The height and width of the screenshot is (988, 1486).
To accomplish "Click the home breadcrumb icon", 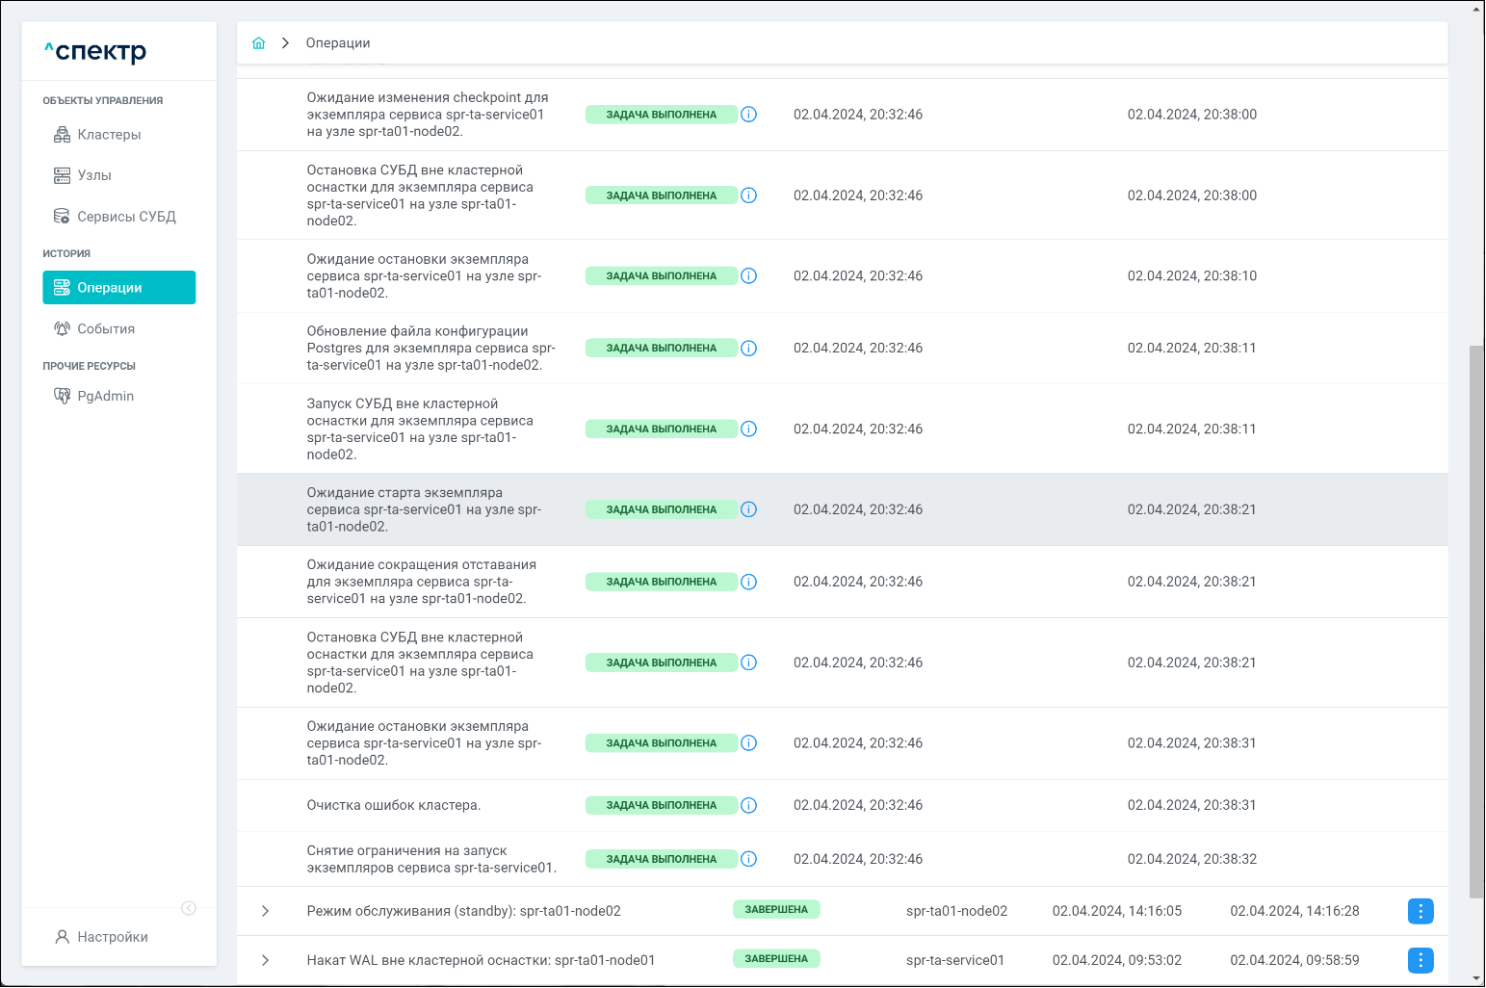I will [258, 43].
